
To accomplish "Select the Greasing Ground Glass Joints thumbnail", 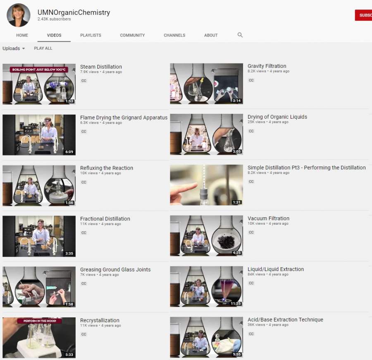I will (39, 287).
